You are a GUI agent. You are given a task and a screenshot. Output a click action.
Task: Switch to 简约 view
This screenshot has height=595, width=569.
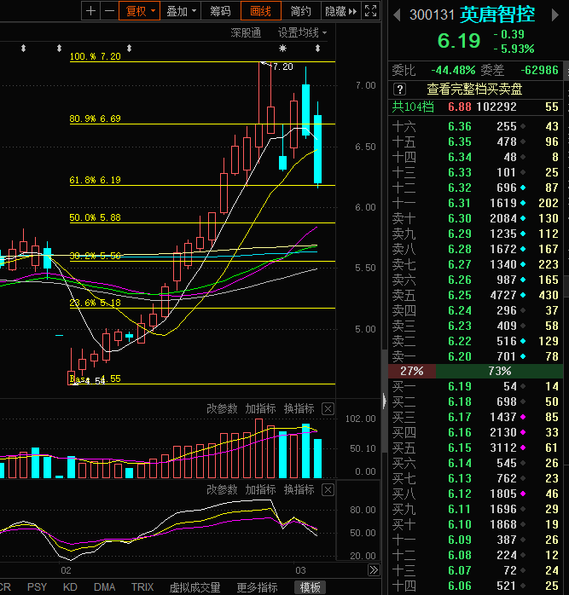pos(300,11)
